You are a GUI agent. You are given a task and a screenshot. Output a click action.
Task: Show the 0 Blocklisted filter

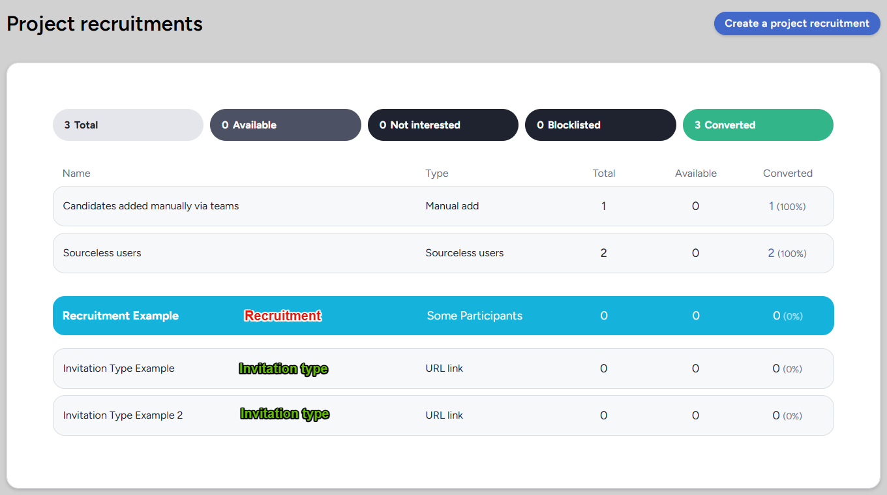(600, 125)
